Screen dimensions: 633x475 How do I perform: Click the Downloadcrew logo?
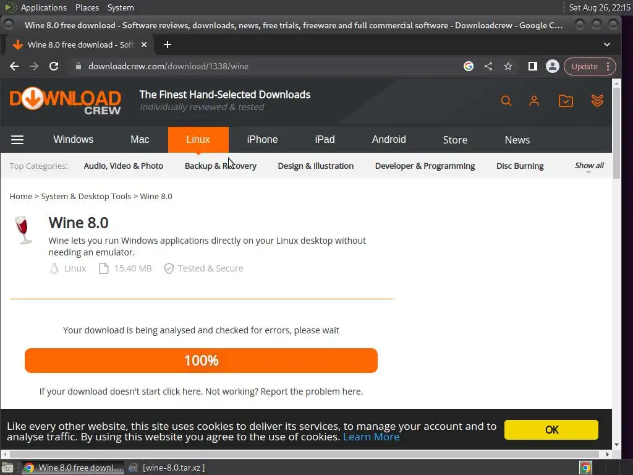[65, 100]
